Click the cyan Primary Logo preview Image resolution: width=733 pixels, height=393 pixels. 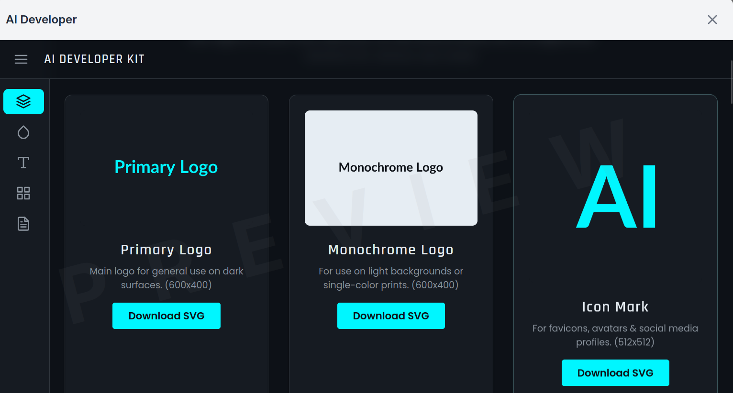[x=166, y=167]
